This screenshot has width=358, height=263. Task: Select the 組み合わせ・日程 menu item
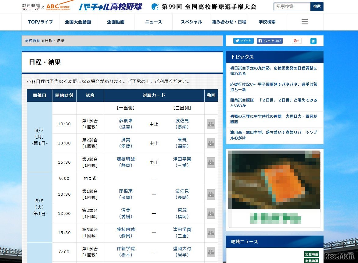click(229, 22)
